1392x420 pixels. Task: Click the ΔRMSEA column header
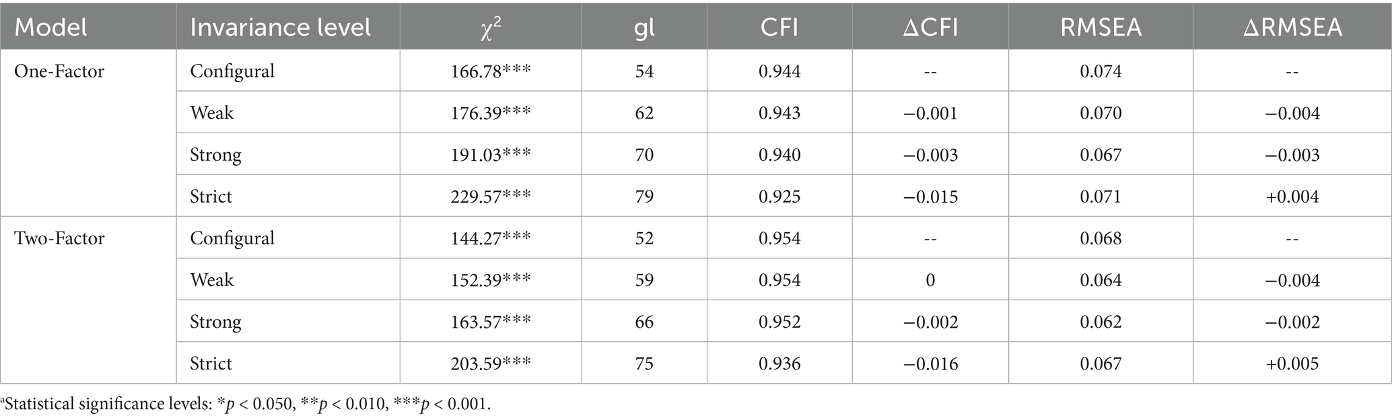(1292, 28)
